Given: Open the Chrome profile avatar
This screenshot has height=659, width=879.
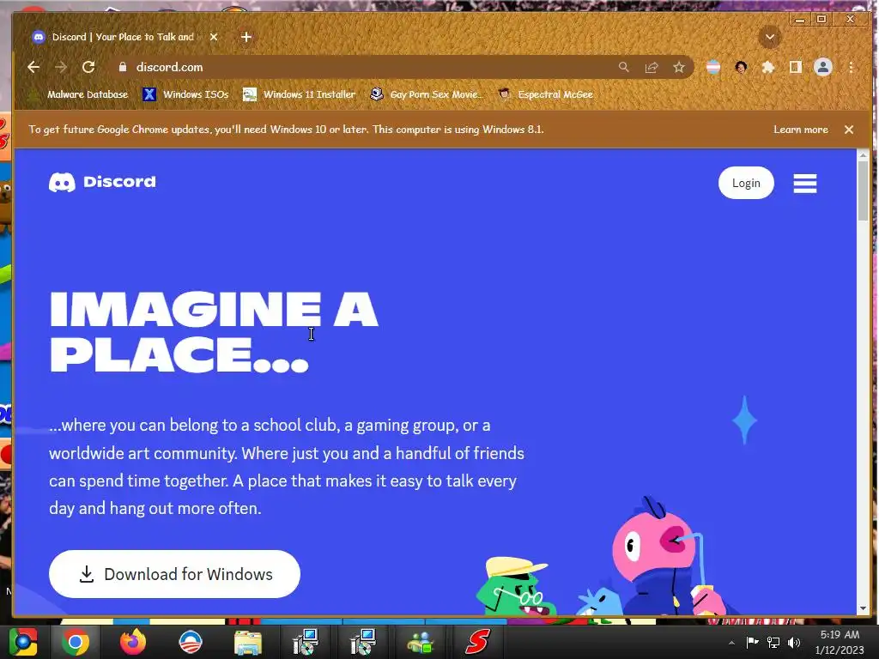Looking at the screenshot, I should click(823, 67).
